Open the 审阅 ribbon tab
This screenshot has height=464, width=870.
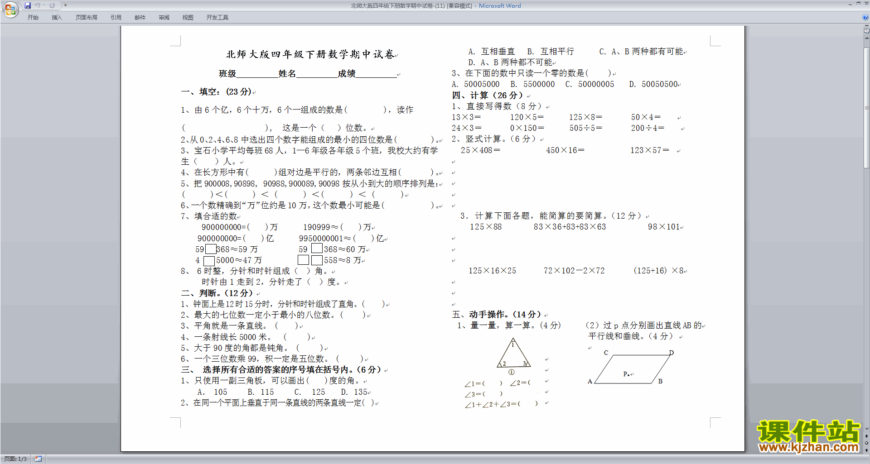click(164, 18)
